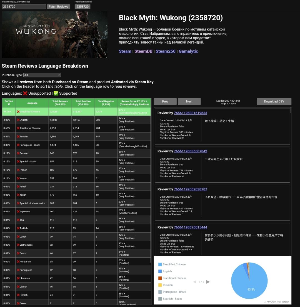The height and width of the screenshot is (307, 300).
Task: Open the Steam250 link
Action: click(x=166, y=51)
